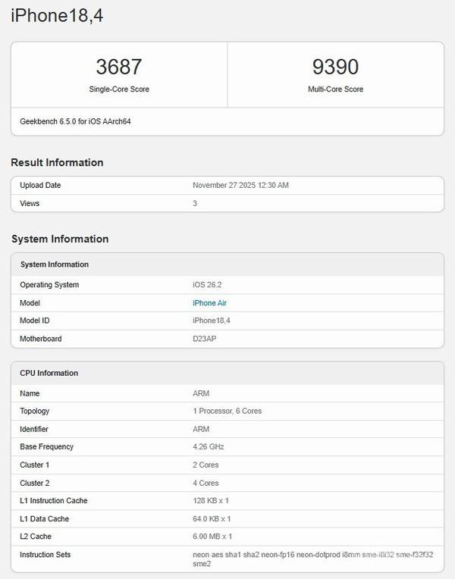Click the L1 Instruction Cache 128 KB value
Image resolution: width=455 pixels, height=579 pixels.
(211, 501)
